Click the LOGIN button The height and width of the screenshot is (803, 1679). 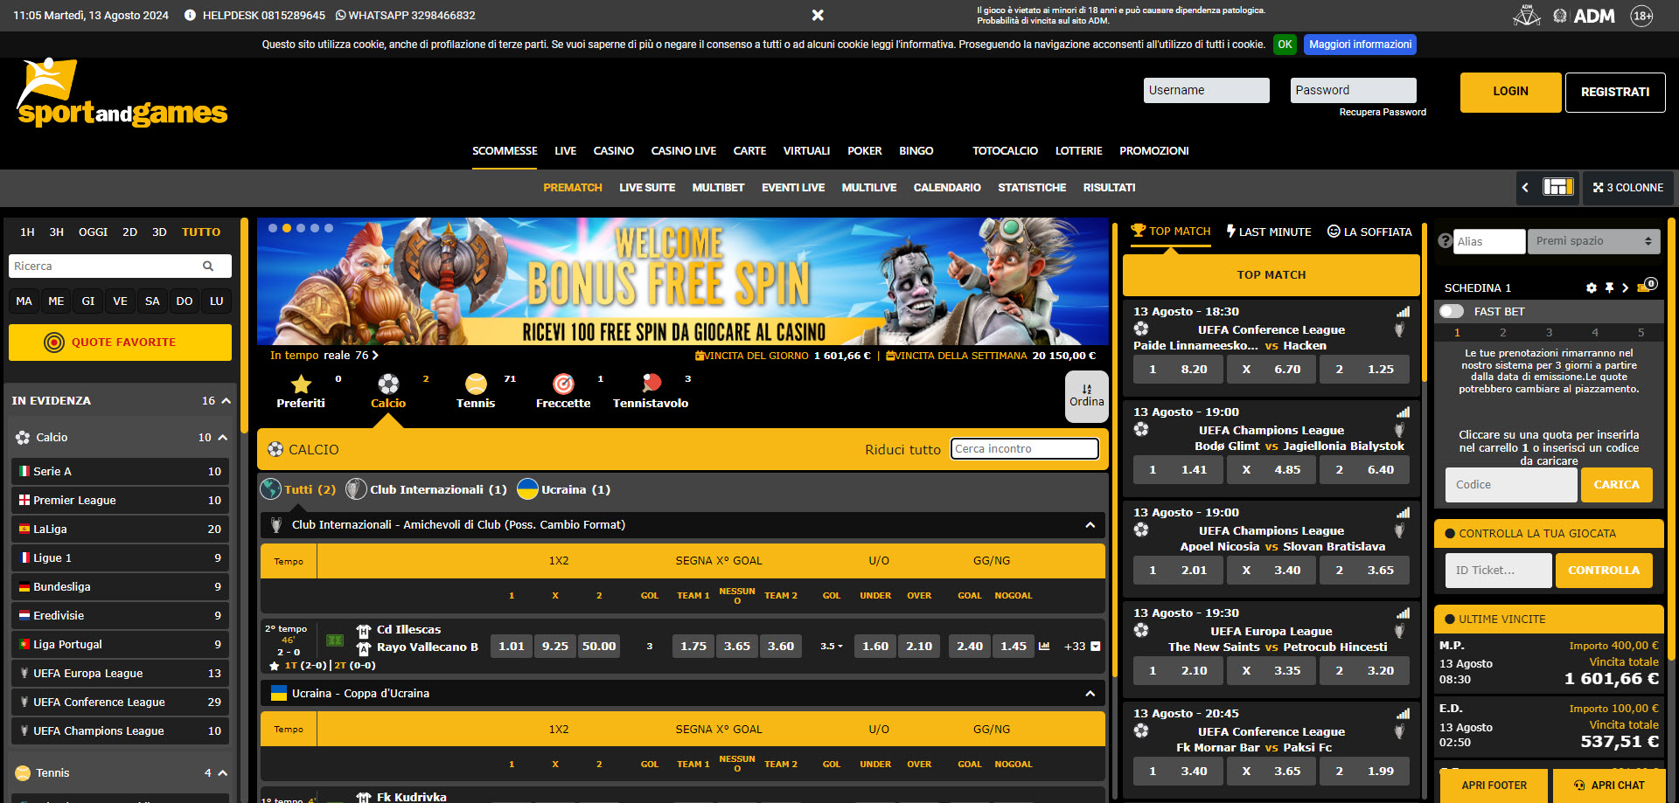(x=1510, y=92)
